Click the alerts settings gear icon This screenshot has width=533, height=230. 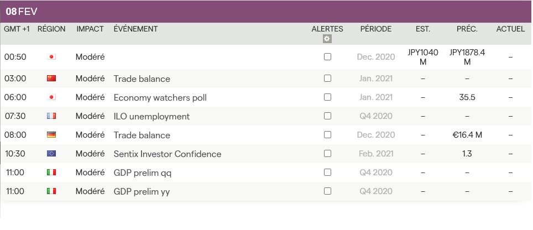pos(327,39)
